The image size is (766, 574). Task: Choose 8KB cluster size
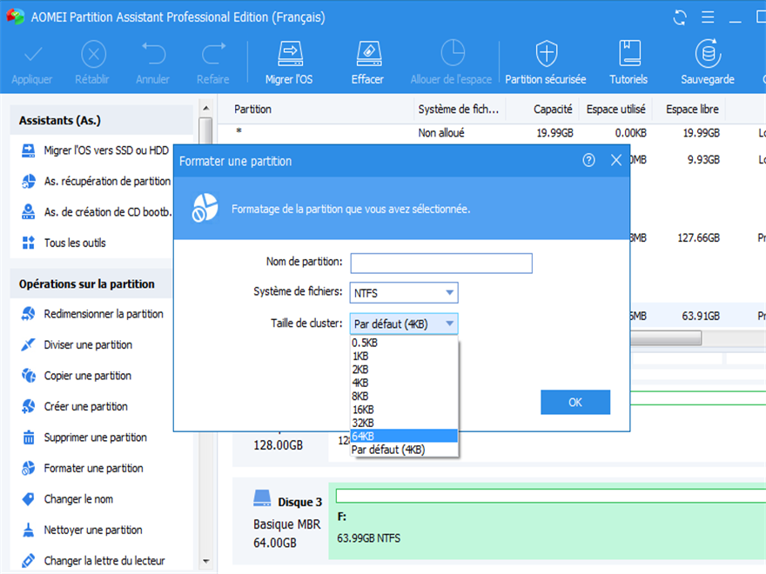[404, 396]
